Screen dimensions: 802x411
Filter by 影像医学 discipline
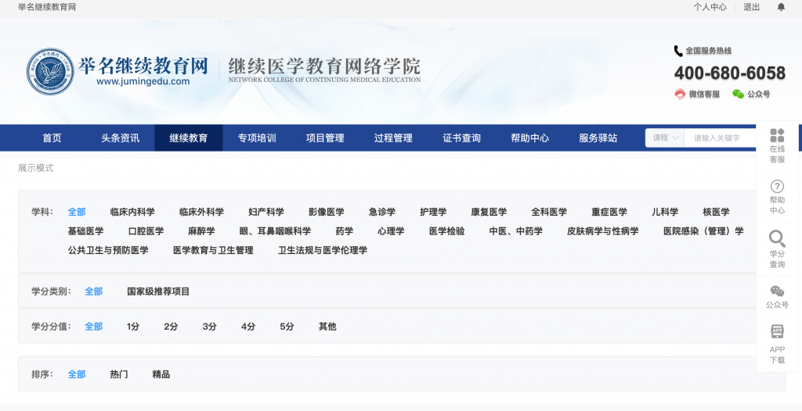click(327, 212)
